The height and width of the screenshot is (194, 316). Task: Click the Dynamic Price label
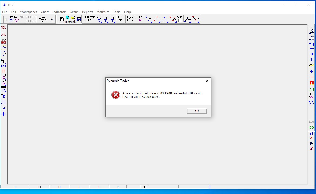point(132,19)
